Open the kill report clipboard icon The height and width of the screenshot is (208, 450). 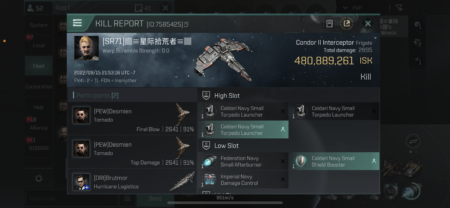click(x=329, y=24)
